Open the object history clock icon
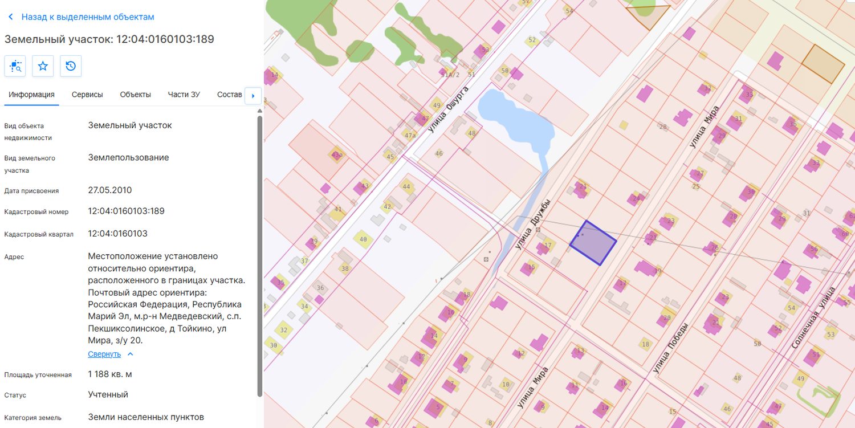The height and width of the screenshot is (428, 855). pyautogui.click(x=71, y=66)
